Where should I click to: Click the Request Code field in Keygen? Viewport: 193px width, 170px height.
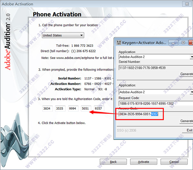coord(156,104)
